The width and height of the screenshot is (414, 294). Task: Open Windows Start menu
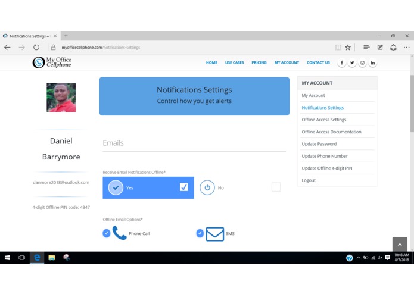[x=7, y=258]
